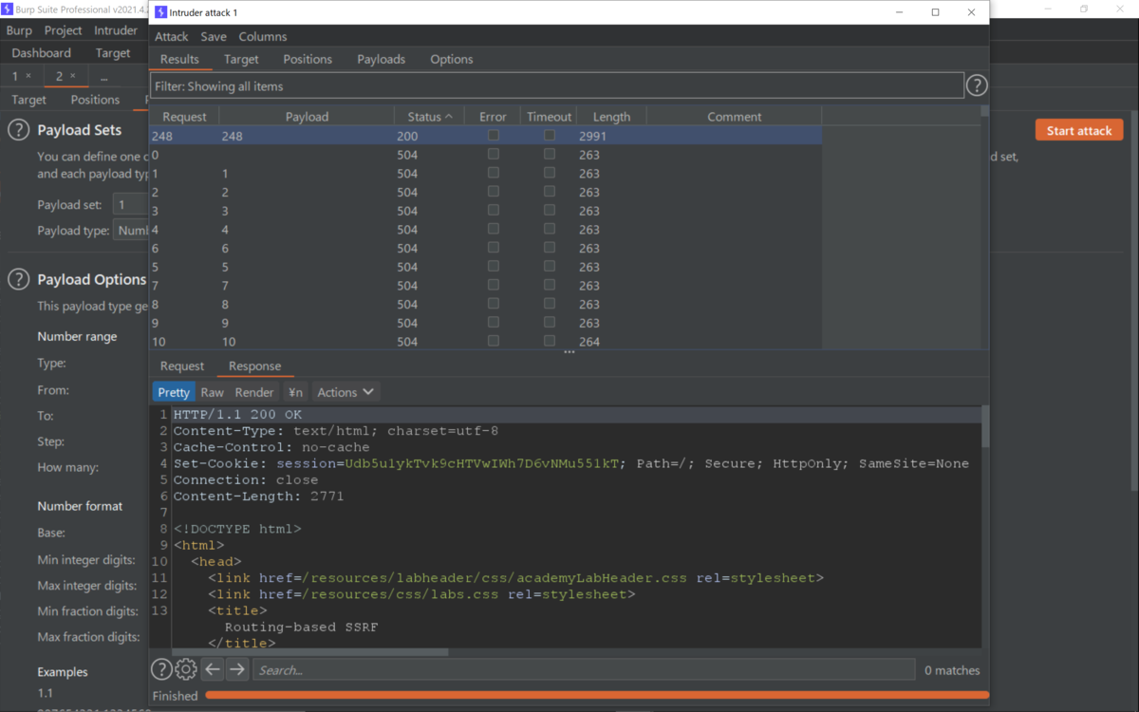Toggle Timeout checkbox for request 10

coord(549,341)
